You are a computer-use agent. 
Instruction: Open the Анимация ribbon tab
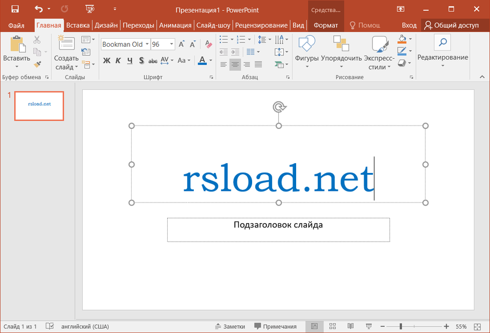coord(175,25)
